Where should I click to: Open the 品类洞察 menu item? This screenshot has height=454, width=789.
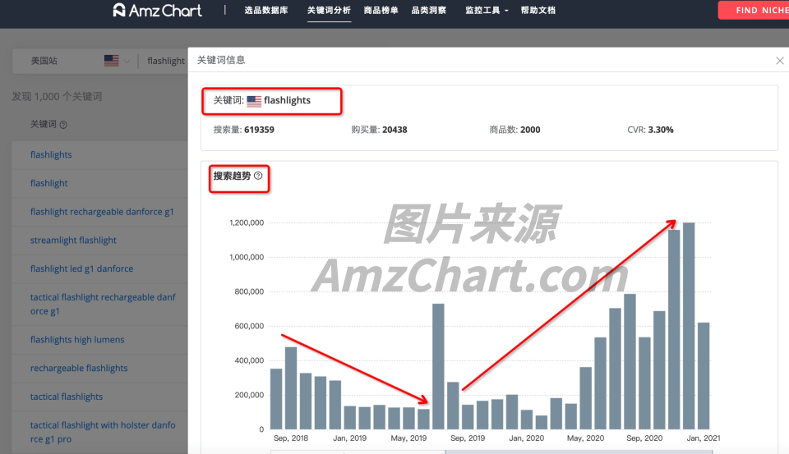pos(429,10)
